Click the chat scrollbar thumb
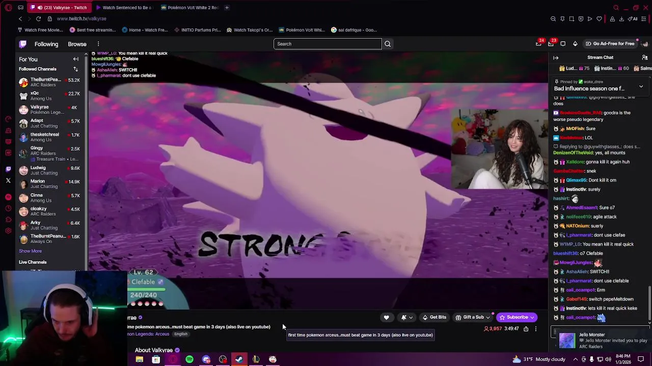 (x=649, y=303)
